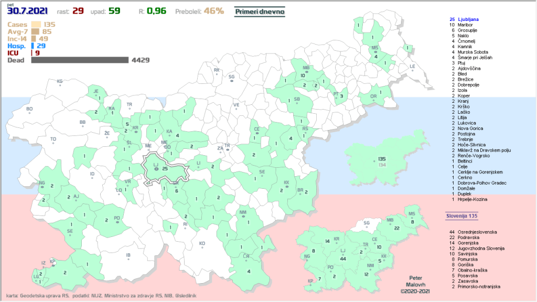537x302 pixels.
Task: Click the gray Dead bar 4429
Action: pos(79,60)
